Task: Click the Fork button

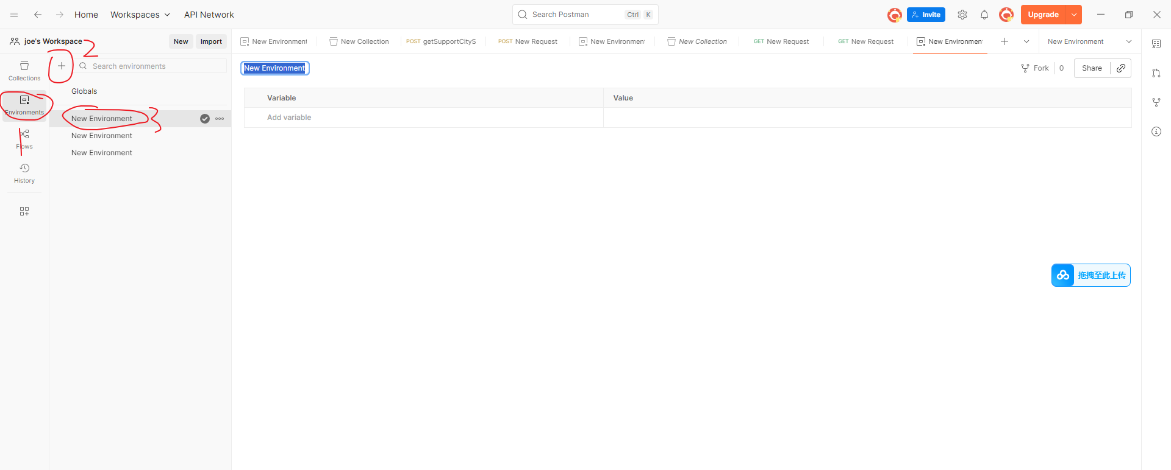Action: (1035, 68)
